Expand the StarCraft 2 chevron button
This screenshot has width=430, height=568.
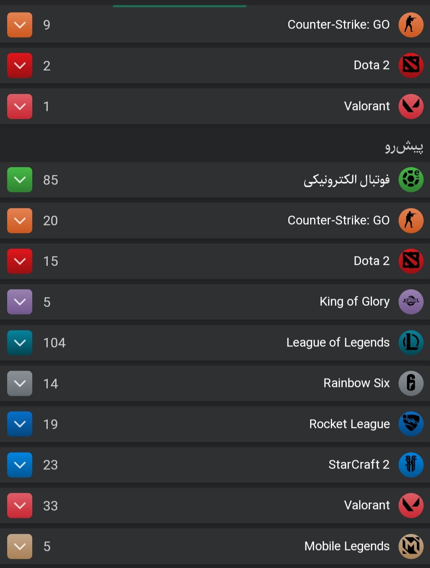[20, 465]
